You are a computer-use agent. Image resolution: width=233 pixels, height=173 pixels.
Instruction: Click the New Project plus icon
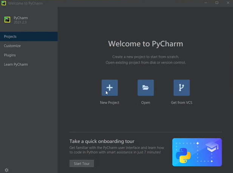110,88
